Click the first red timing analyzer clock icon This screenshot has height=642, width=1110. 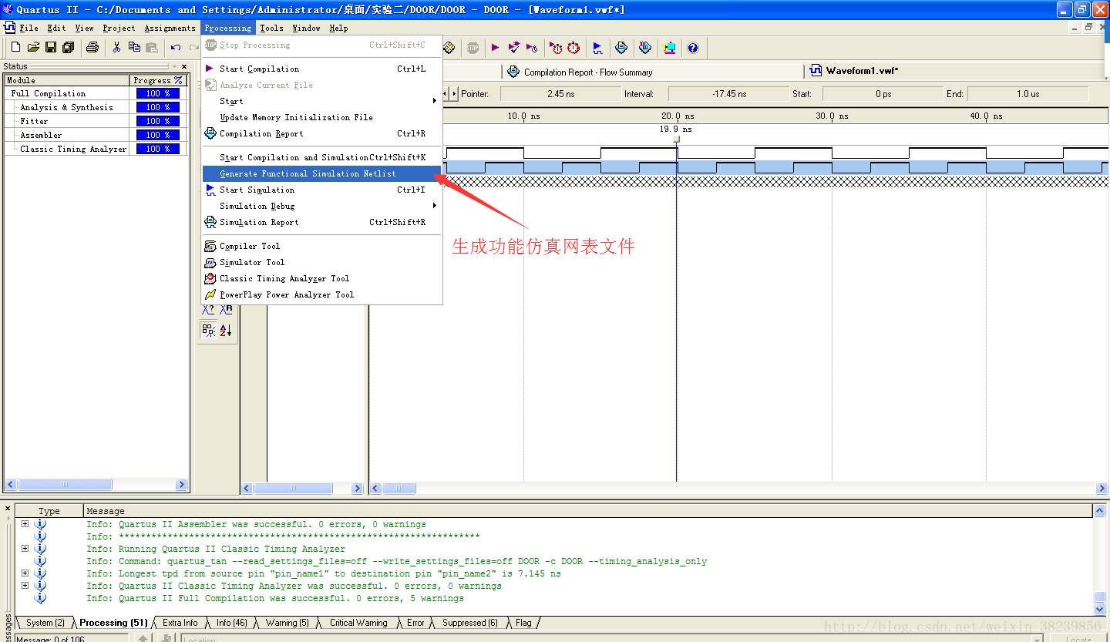[556, 48]
